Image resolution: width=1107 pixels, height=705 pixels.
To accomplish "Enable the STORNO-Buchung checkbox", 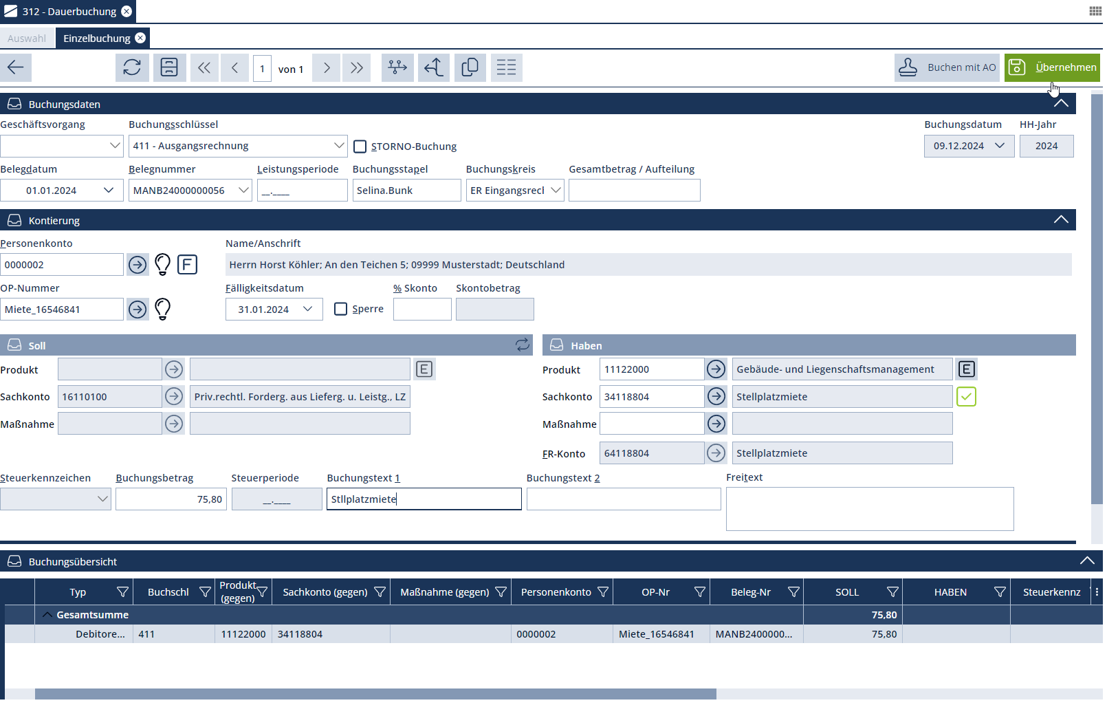I will tap(360, 147).
